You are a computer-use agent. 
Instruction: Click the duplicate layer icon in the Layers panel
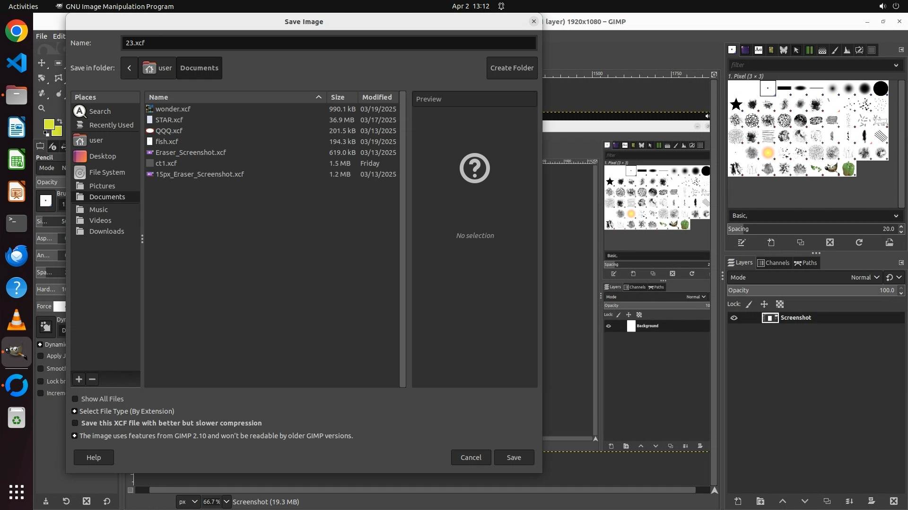[x=827, y=501]
